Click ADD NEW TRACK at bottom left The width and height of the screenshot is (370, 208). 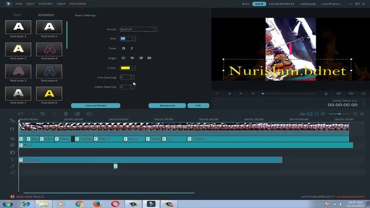coord(27,196)
